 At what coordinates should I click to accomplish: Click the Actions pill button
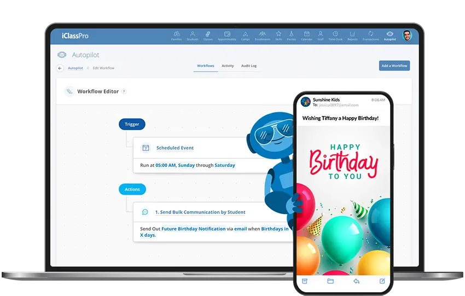[x=132, y=189]
